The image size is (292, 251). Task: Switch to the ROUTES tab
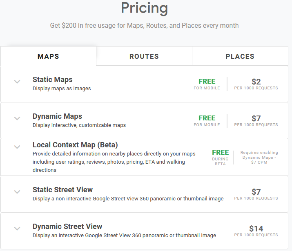pyautogui.click(x=144, y=56)
